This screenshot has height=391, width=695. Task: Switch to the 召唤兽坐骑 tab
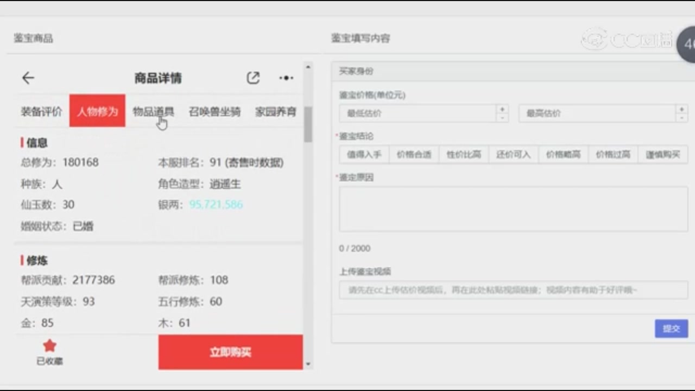214,112
